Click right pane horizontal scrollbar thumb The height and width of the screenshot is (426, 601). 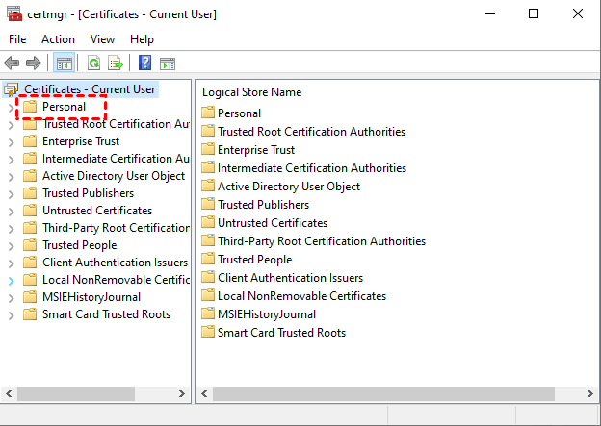385,394
